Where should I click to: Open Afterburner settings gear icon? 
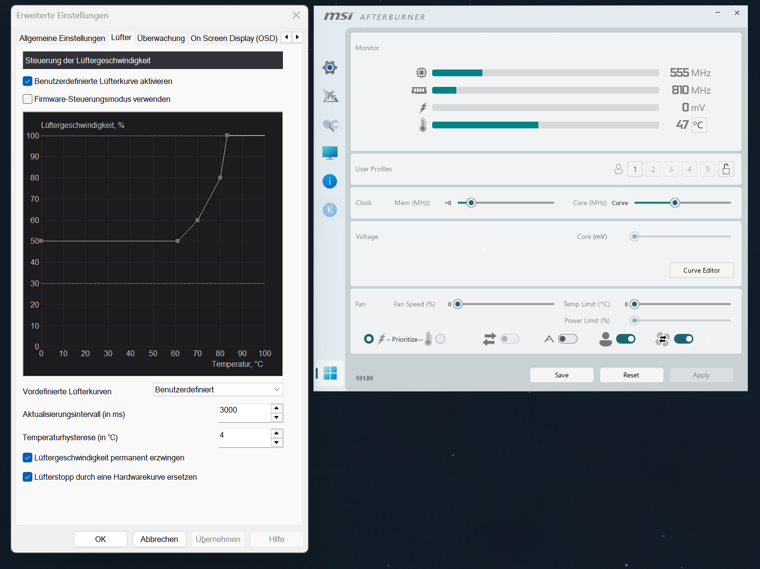330,68
